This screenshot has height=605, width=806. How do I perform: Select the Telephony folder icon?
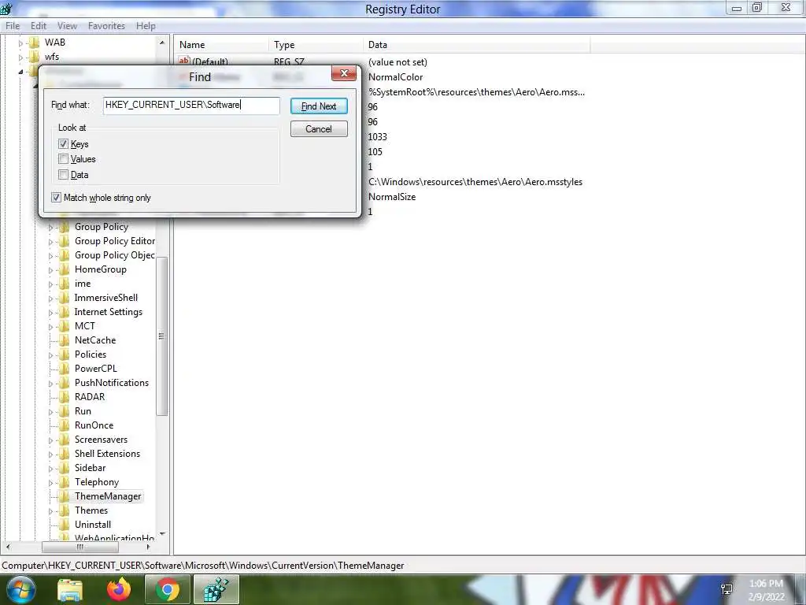pyautogui.click(x=65, y=482)
